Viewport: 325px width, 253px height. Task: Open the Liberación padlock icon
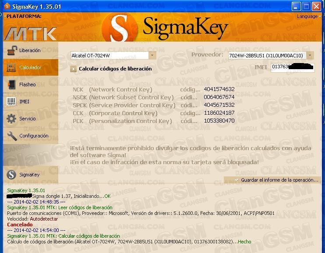pos(12,50)
